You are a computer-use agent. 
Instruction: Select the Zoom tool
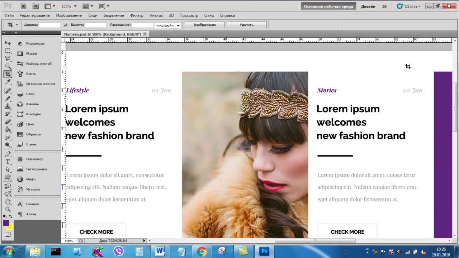(8, 209)
